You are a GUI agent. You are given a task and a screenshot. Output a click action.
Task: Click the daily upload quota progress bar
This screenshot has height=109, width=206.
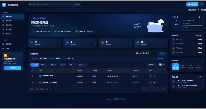(192, 26)
